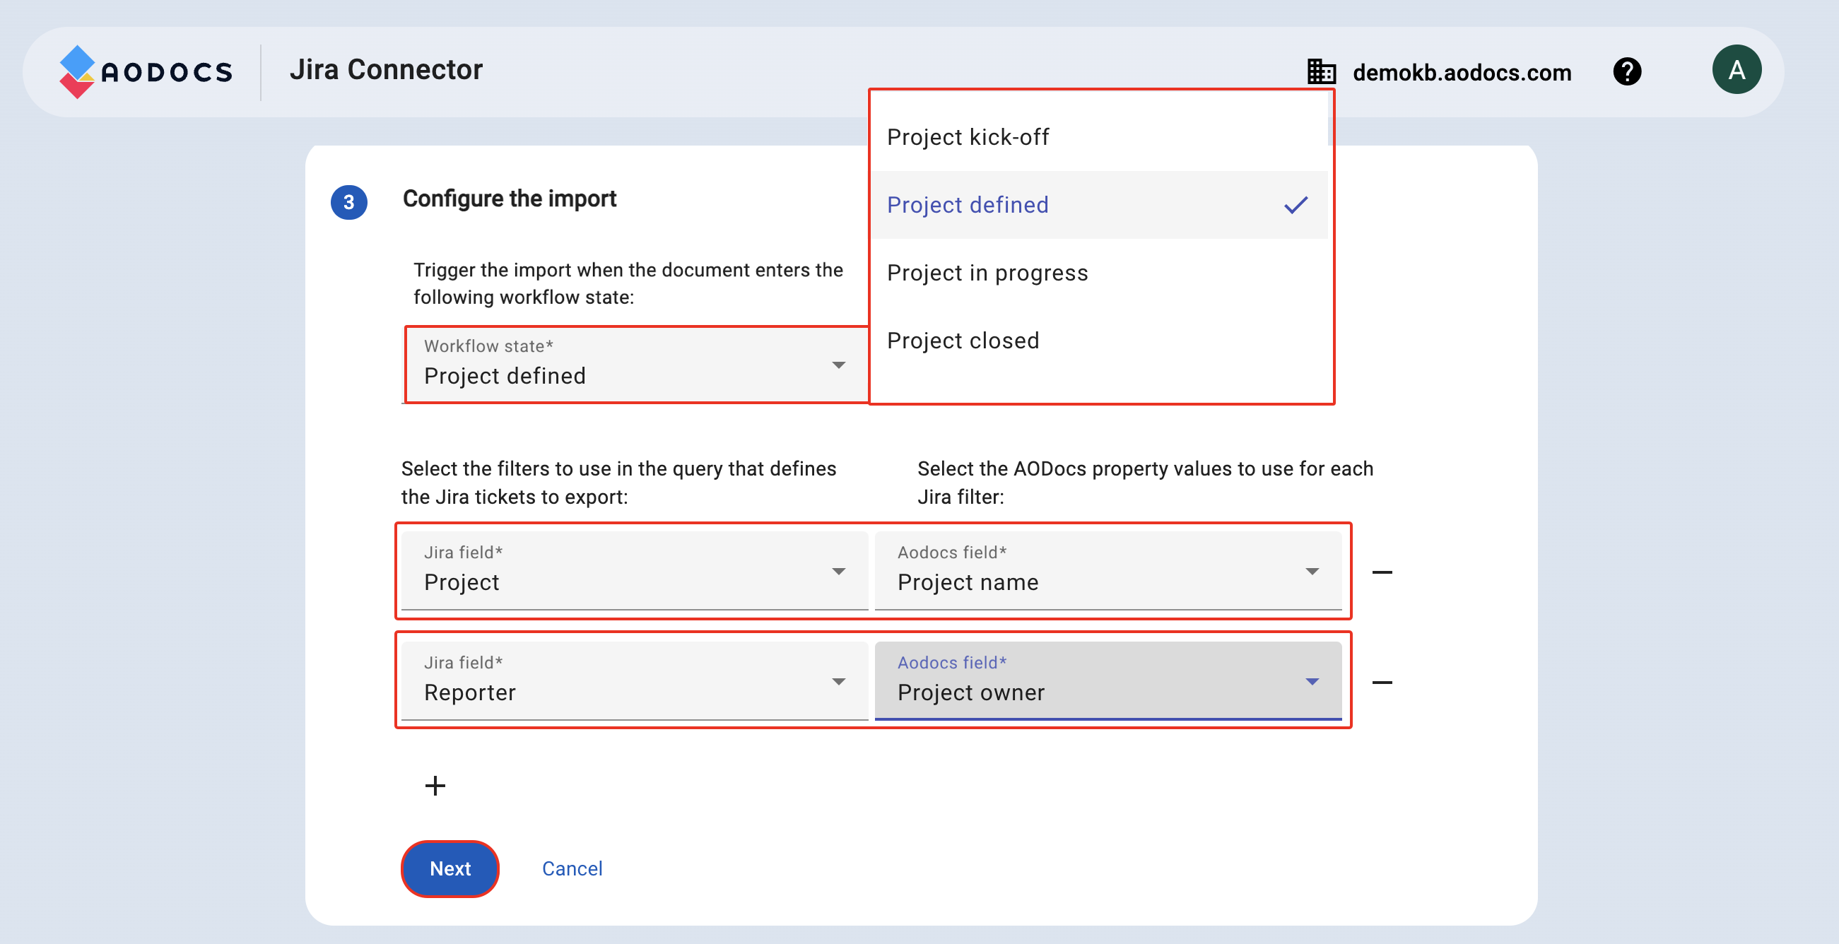Open Aodocs field Project name dropdown
The width and height of the screenshot is (1839, 944).
(x=1107, y=571)
